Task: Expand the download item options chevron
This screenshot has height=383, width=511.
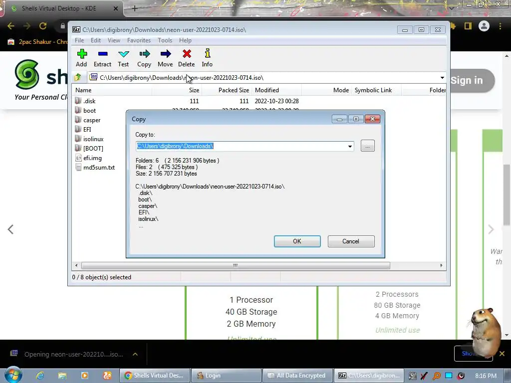Action: click(135, 354)
